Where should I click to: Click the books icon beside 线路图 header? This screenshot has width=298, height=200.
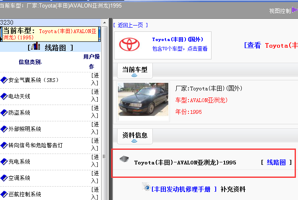coord(36,46)
